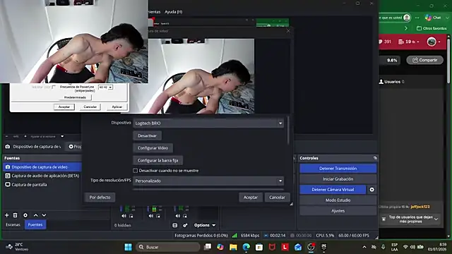The width and height of the screenshot is (452, 254).
Task: Click Aceptar in camera settings dialog
Action: tap(64, 107)
